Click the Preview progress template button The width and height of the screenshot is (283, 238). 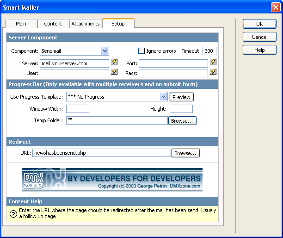tap(182, 97)
